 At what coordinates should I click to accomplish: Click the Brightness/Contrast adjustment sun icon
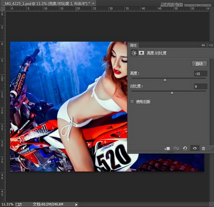(x=134, y=53)
